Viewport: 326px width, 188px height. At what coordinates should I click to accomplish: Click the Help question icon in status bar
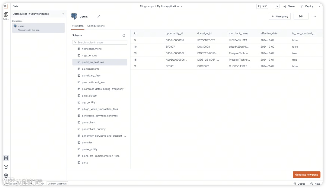pyautogui.click(x=312, y=184)
